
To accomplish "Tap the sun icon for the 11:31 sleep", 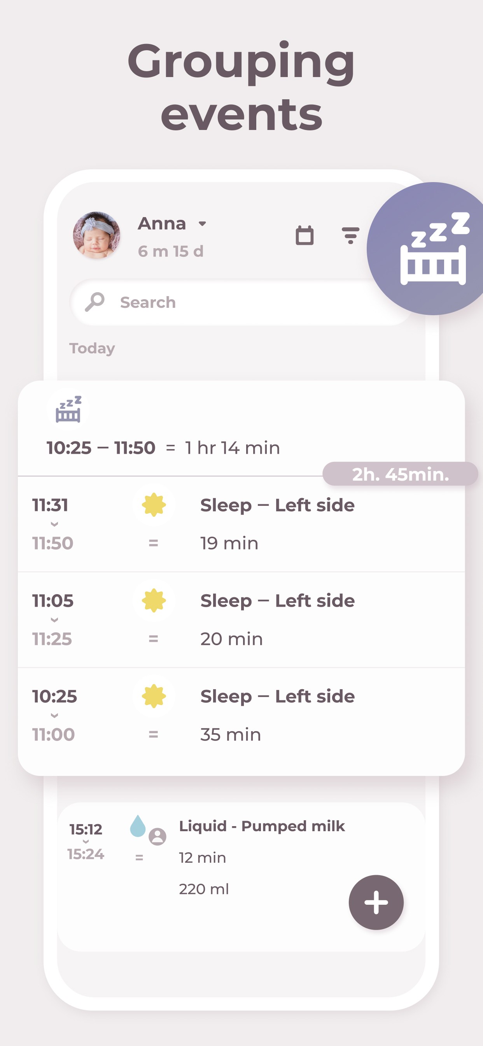I will point(154,505).
